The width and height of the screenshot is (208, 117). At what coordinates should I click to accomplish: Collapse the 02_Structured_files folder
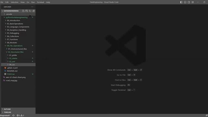(x=18, y=52)
